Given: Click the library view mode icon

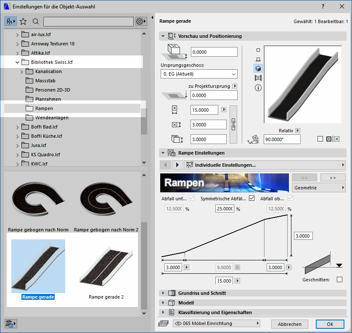Looking at the screenshot, I should 11,21.
